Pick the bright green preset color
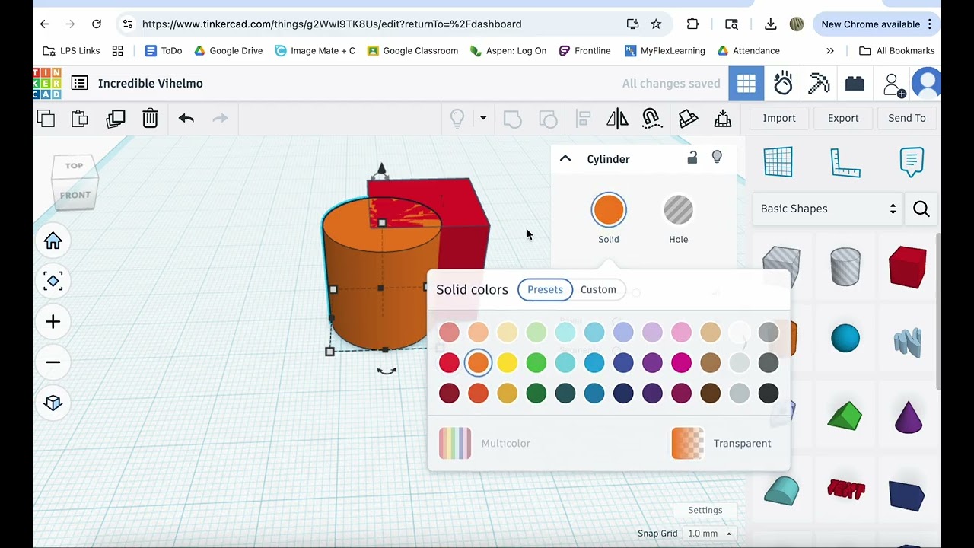Image resolution: width=974 pixels, height=548 pixels. (x=536, y=363)
